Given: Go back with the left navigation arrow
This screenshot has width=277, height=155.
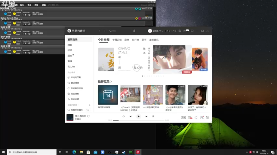Looking at the screenshot, I should (99, 31).
